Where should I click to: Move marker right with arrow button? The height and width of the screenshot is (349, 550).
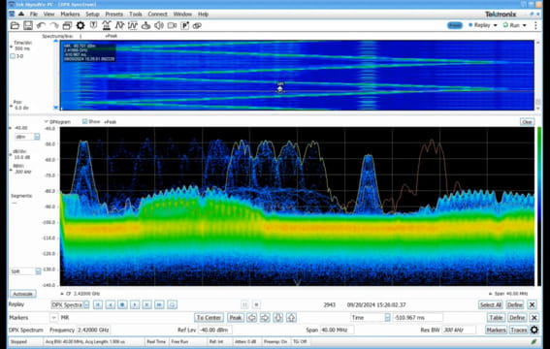click(265, 317)
